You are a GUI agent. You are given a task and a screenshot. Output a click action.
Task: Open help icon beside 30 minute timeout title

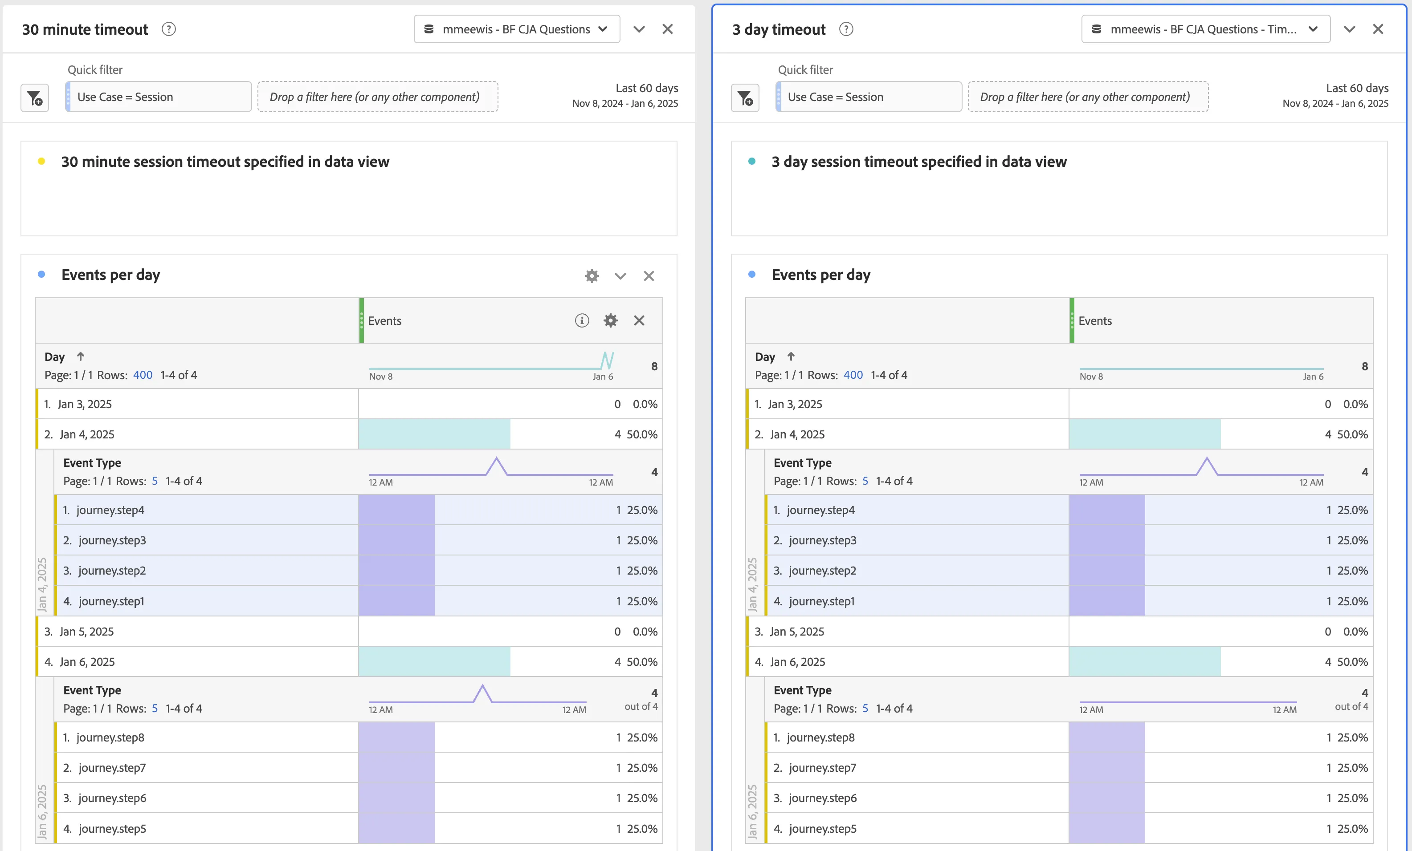(x=168, y=29)
